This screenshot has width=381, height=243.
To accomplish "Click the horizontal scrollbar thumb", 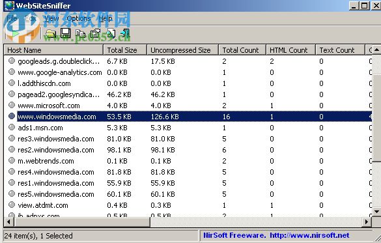I will (x=82, y=222).
